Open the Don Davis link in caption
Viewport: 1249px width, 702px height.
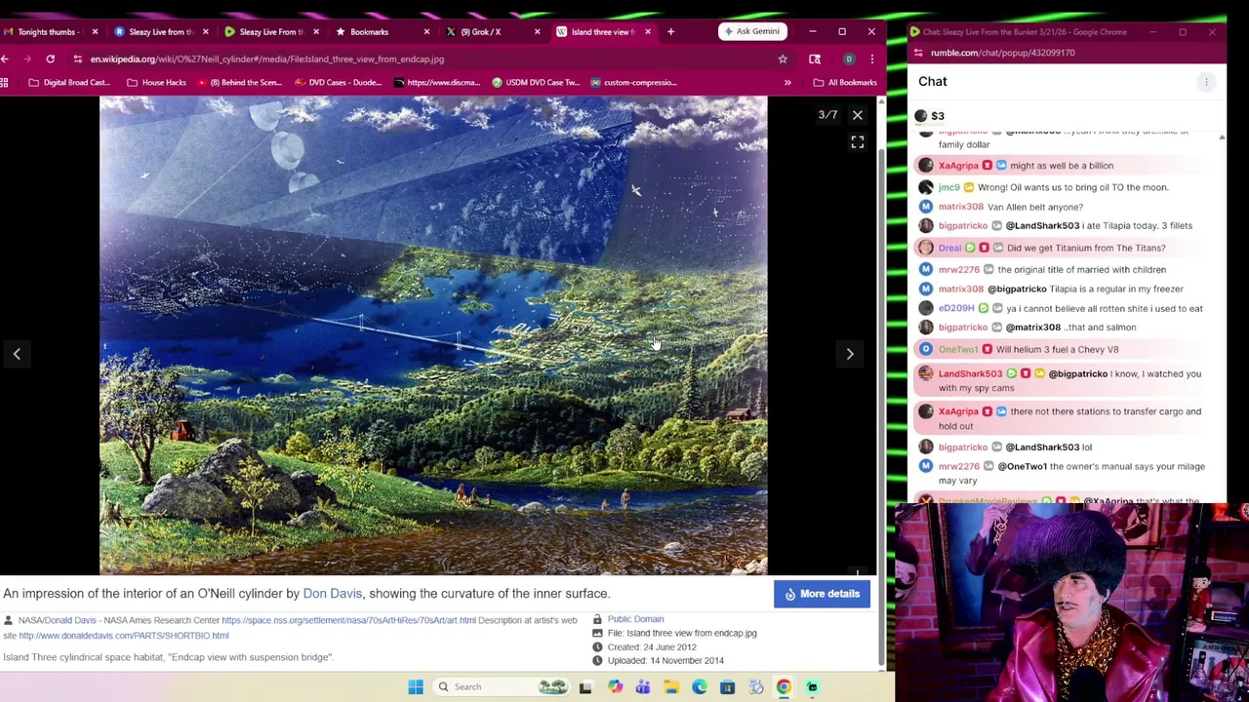tap(332, 593)
